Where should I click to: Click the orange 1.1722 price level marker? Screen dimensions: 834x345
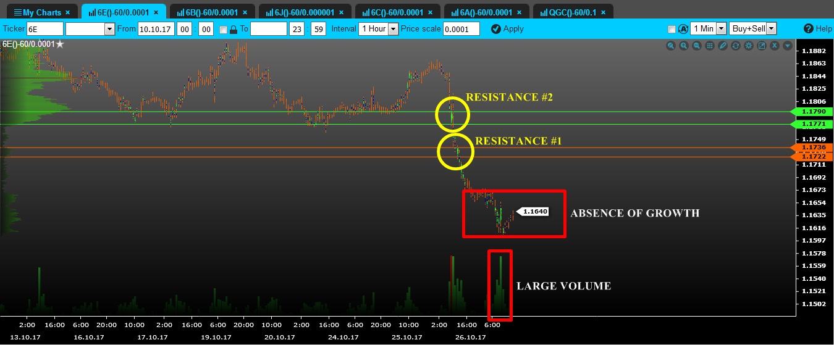811,158
